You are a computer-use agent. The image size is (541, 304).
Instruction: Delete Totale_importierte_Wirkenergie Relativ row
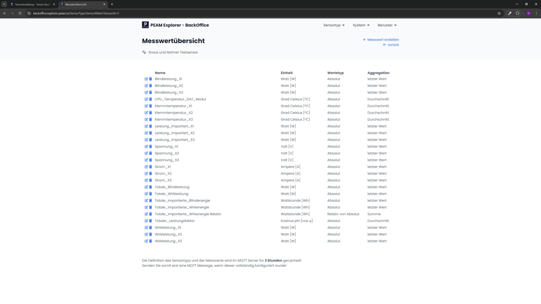click(x=150, y=214)
